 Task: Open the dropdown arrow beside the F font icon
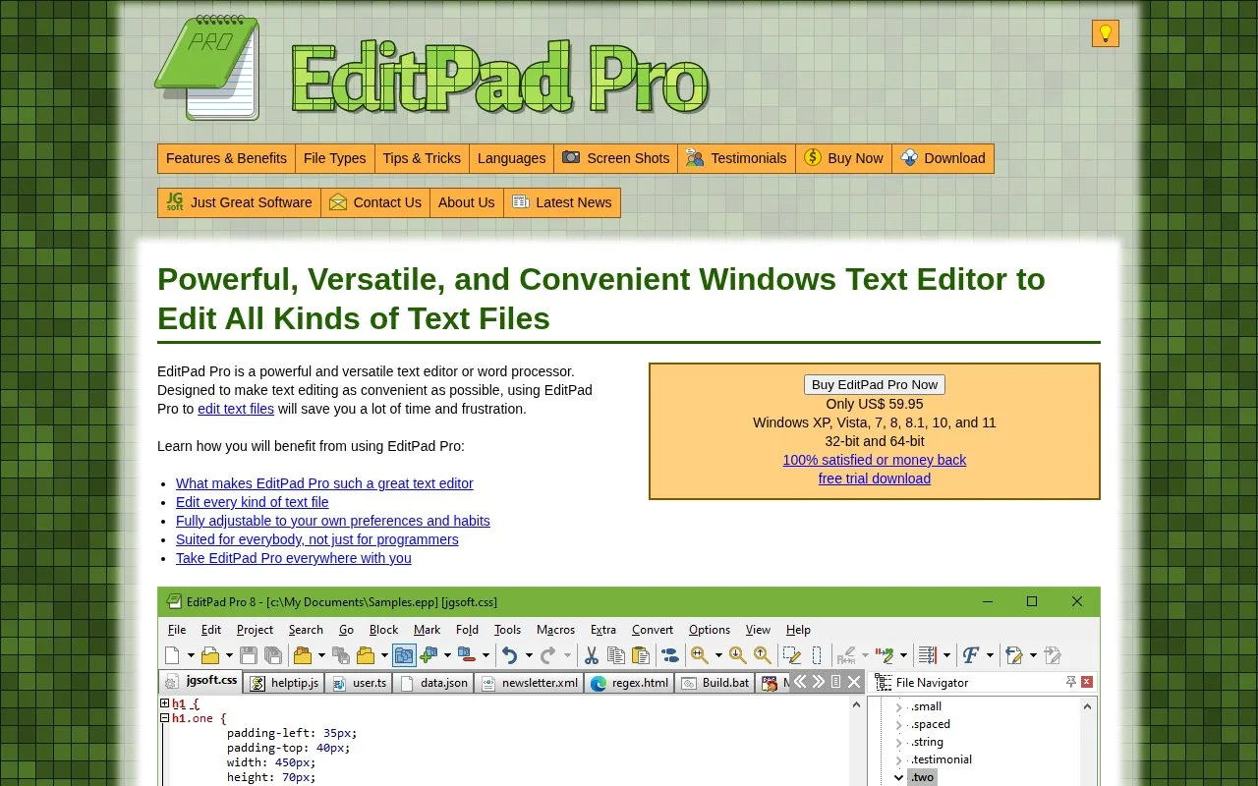click(990, 655)
